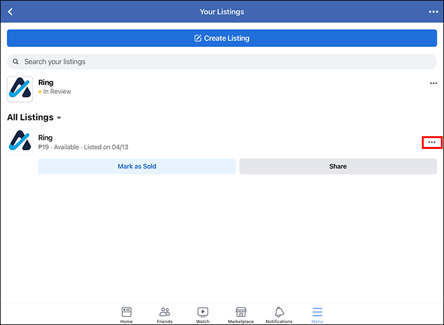Click the '₱19 · Available · Listed on 04/13' text

tap(83, 147)
